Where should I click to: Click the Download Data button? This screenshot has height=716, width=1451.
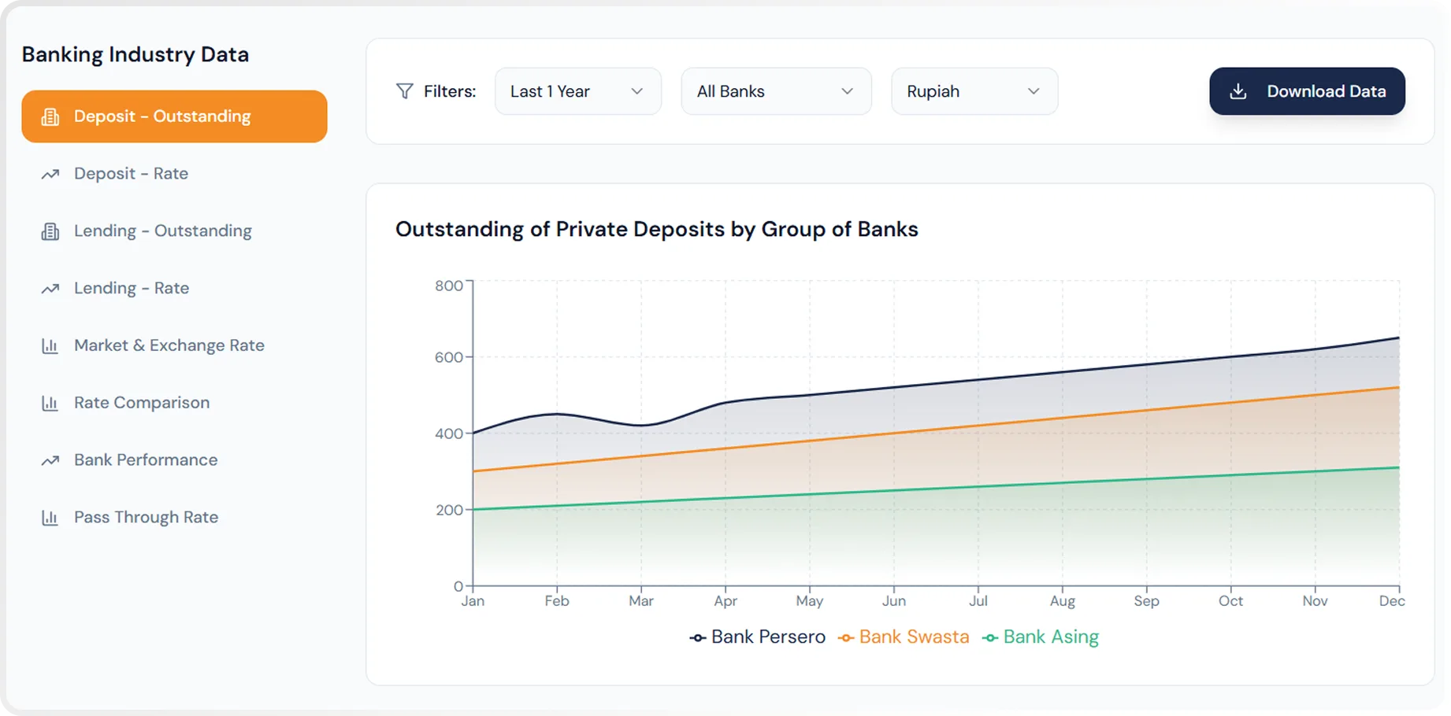pos(1307,91)
